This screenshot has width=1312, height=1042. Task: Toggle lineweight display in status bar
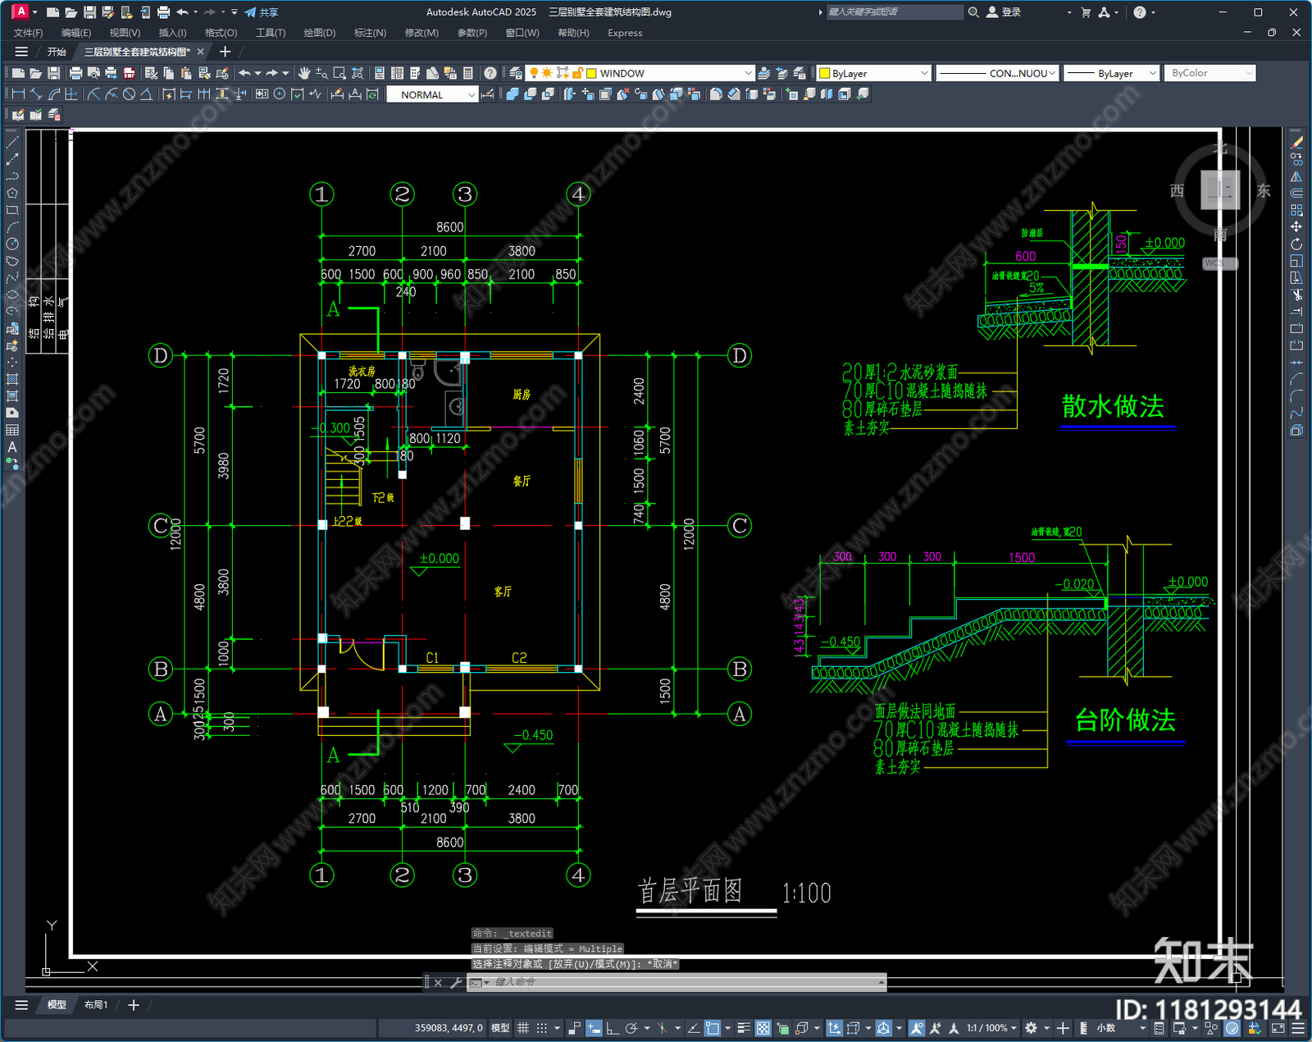pyautogui.click(x=744, y=1028)
